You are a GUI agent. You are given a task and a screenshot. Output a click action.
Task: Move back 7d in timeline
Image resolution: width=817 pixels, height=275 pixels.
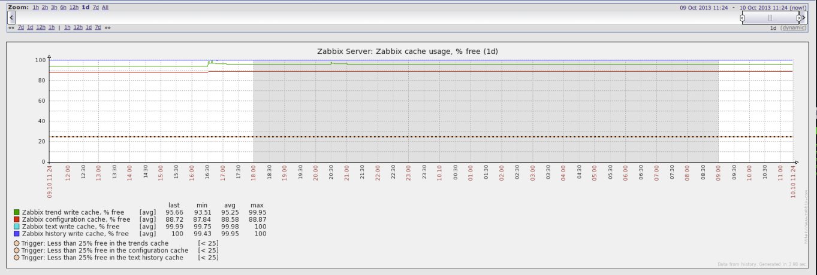(21, 27)
